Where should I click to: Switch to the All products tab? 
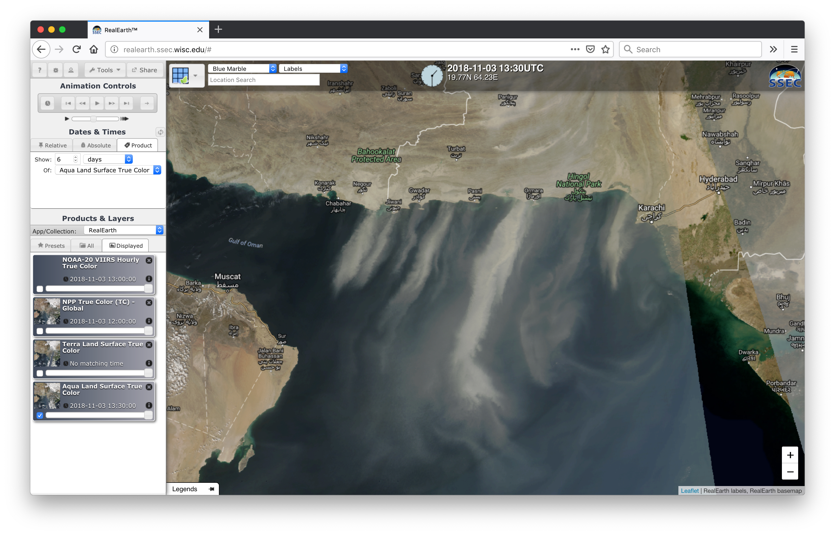tap(87, 246)
